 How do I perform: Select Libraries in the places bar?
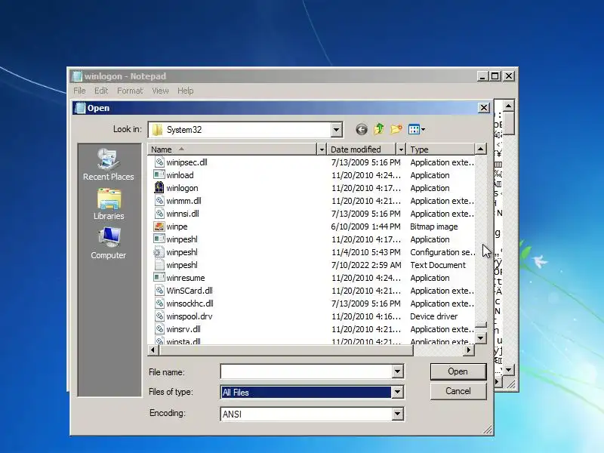pyautogui.click(x=109, y=204)
